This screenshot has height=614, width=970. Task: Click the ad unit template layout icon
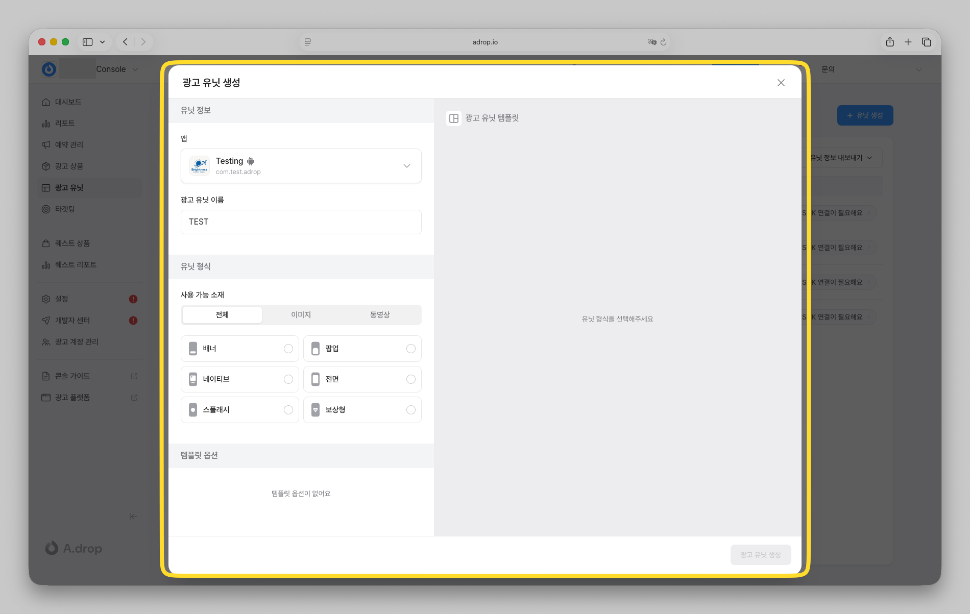pos(454,118)
